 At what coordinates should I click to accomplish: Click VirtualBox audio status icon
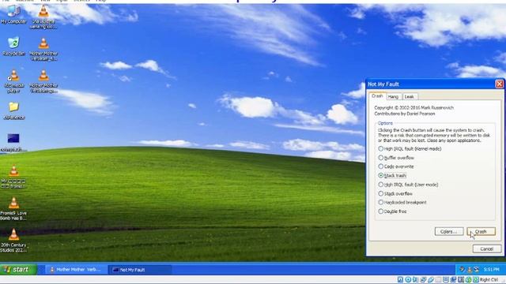(415, 279)
